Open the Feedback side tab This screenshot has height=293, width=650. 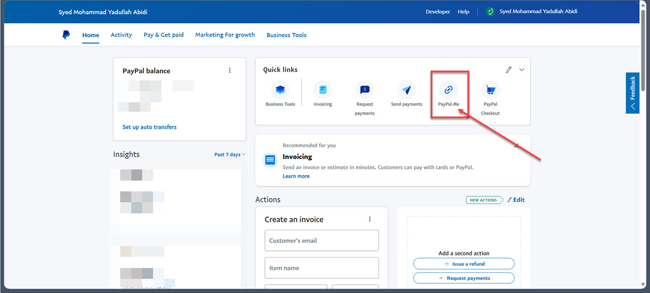632,93
